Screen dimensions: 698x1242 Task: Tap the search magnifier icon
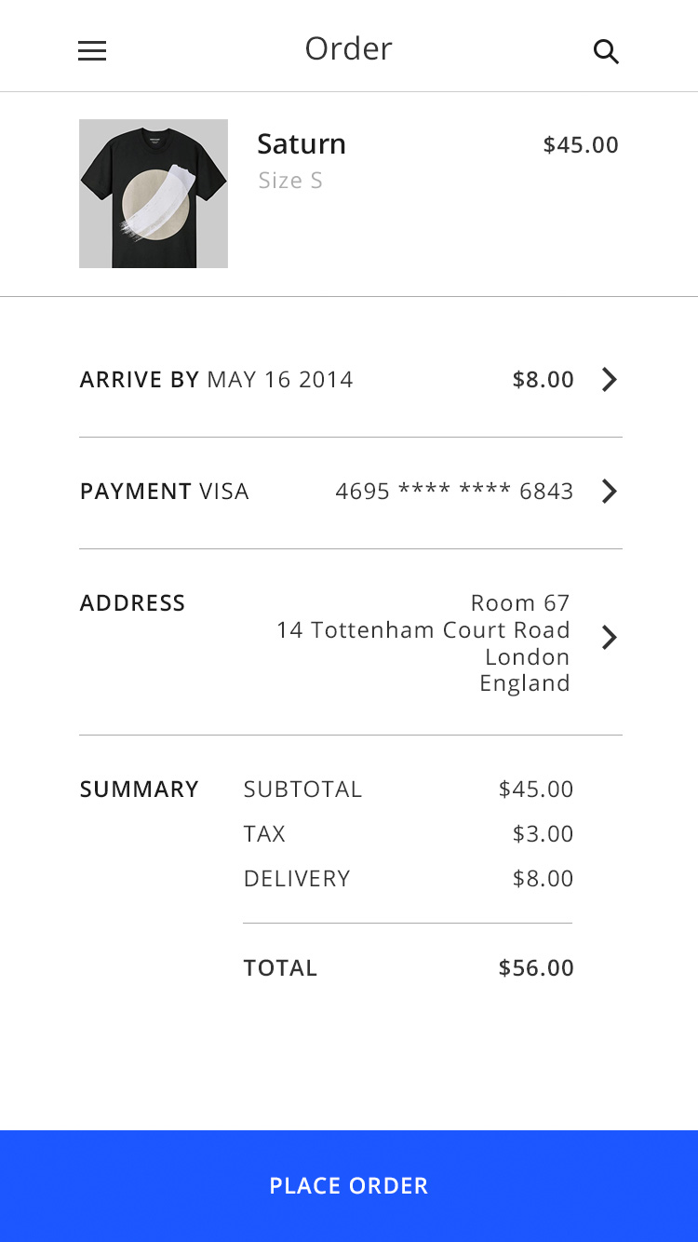tap(606, 52)
